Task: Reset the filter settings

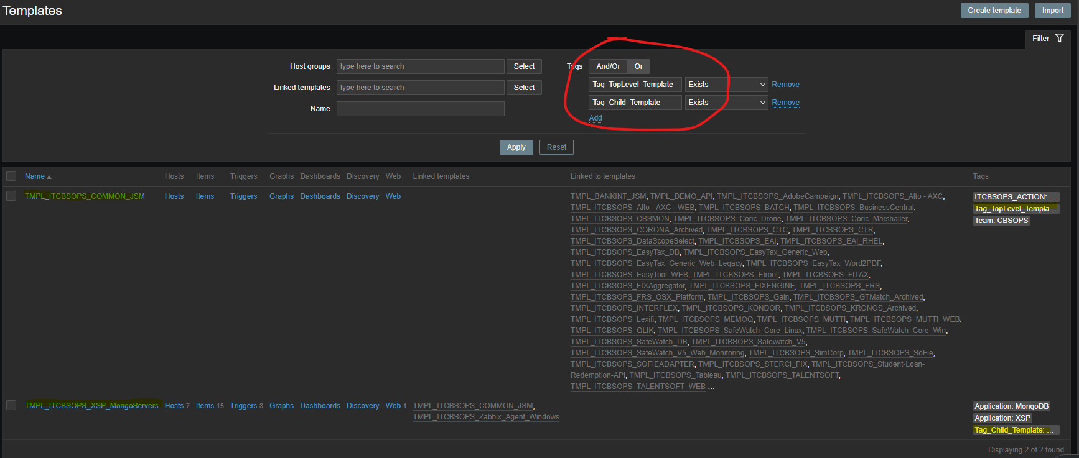Action: (556, 147)
